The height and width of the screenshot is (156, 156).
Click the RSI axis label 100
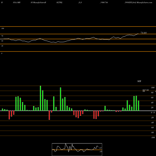click(x=2, y=28)
